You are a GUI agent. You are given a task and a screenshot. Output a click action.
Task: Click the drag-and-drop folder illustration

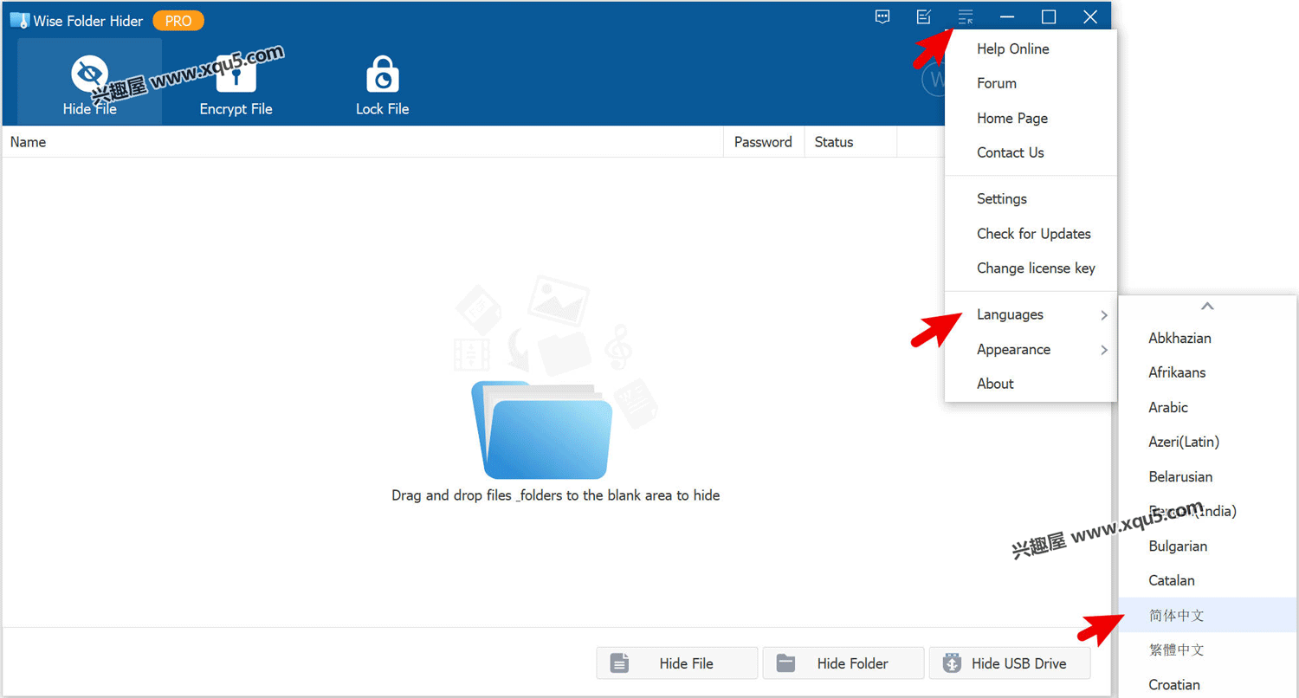(x=555, y=378)
